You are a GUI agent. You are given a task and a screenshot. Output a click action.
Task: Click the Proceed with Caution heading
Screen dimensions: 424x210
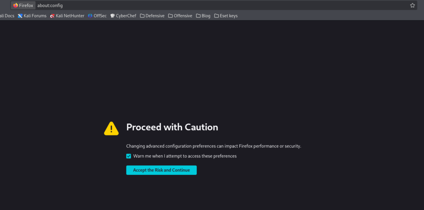[x=172, y=127]
